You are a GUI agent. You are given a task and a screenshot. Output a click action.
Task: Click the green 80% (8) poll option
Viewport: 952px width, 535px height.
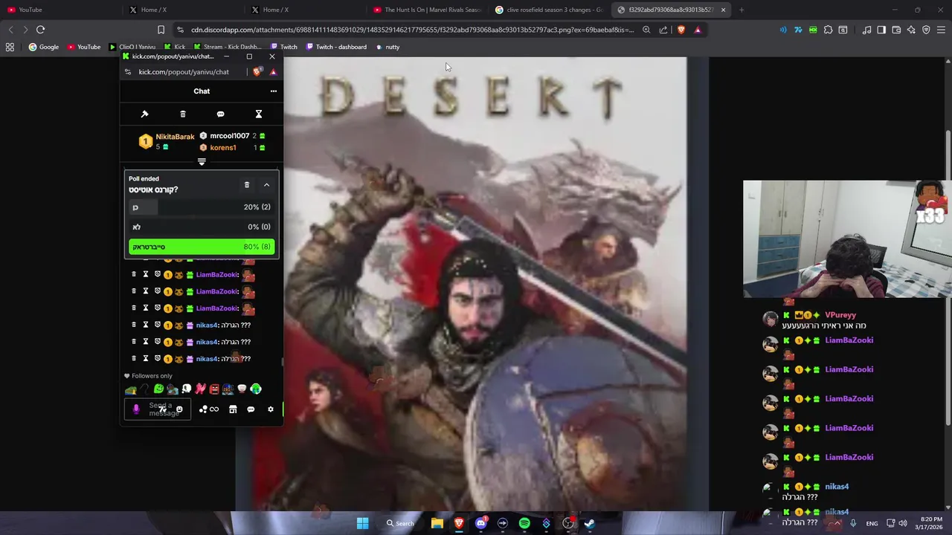click(x=202, y=247)
